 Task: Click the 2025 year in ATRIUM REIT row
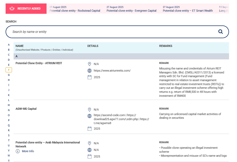97,77
